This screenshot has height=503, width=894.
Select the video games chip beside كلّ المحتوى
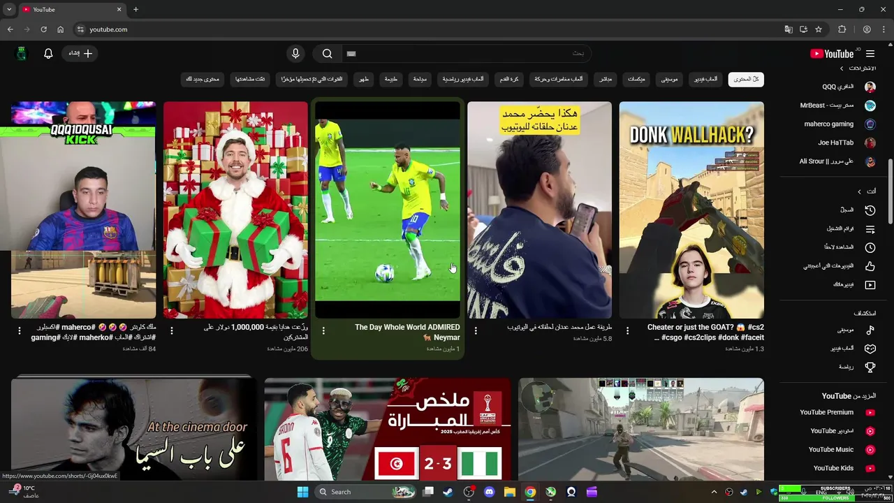click(705, 79)
